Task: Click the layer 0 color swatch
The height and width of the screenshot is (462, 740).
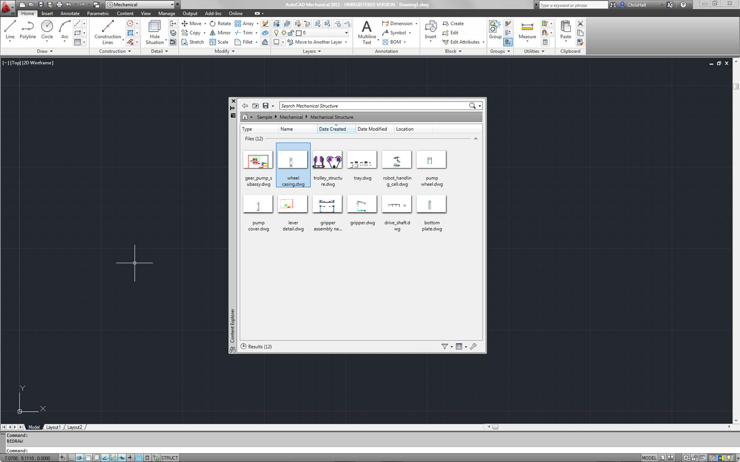Action: coord(299,33)
